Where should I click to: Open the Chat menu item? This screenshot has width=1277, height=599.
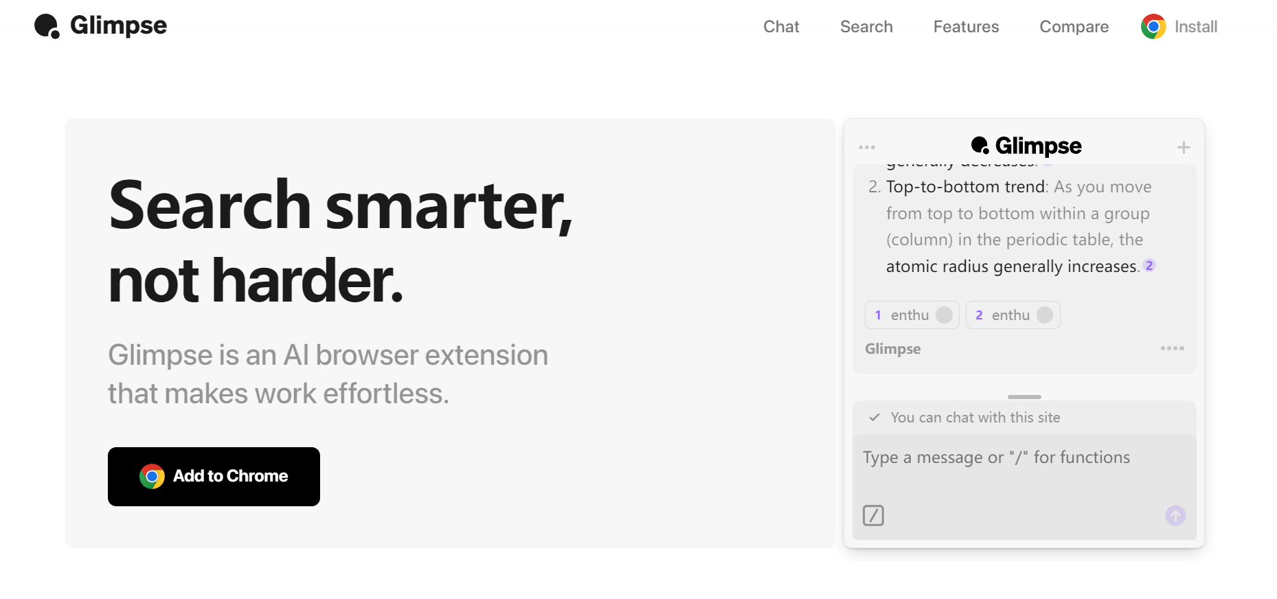(781, 27)
